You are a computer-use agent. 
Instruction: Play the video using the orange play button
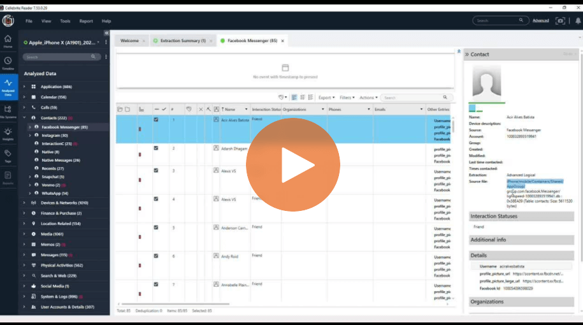pos(293,165)
